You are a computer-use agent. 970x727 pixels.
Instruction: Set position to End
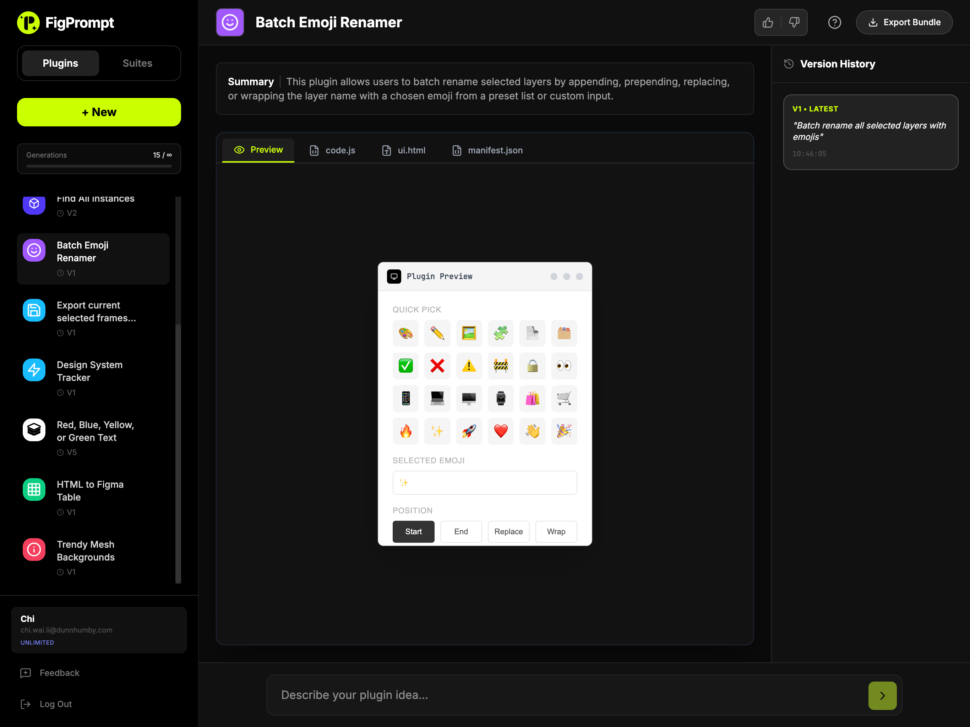click(461, 531)
